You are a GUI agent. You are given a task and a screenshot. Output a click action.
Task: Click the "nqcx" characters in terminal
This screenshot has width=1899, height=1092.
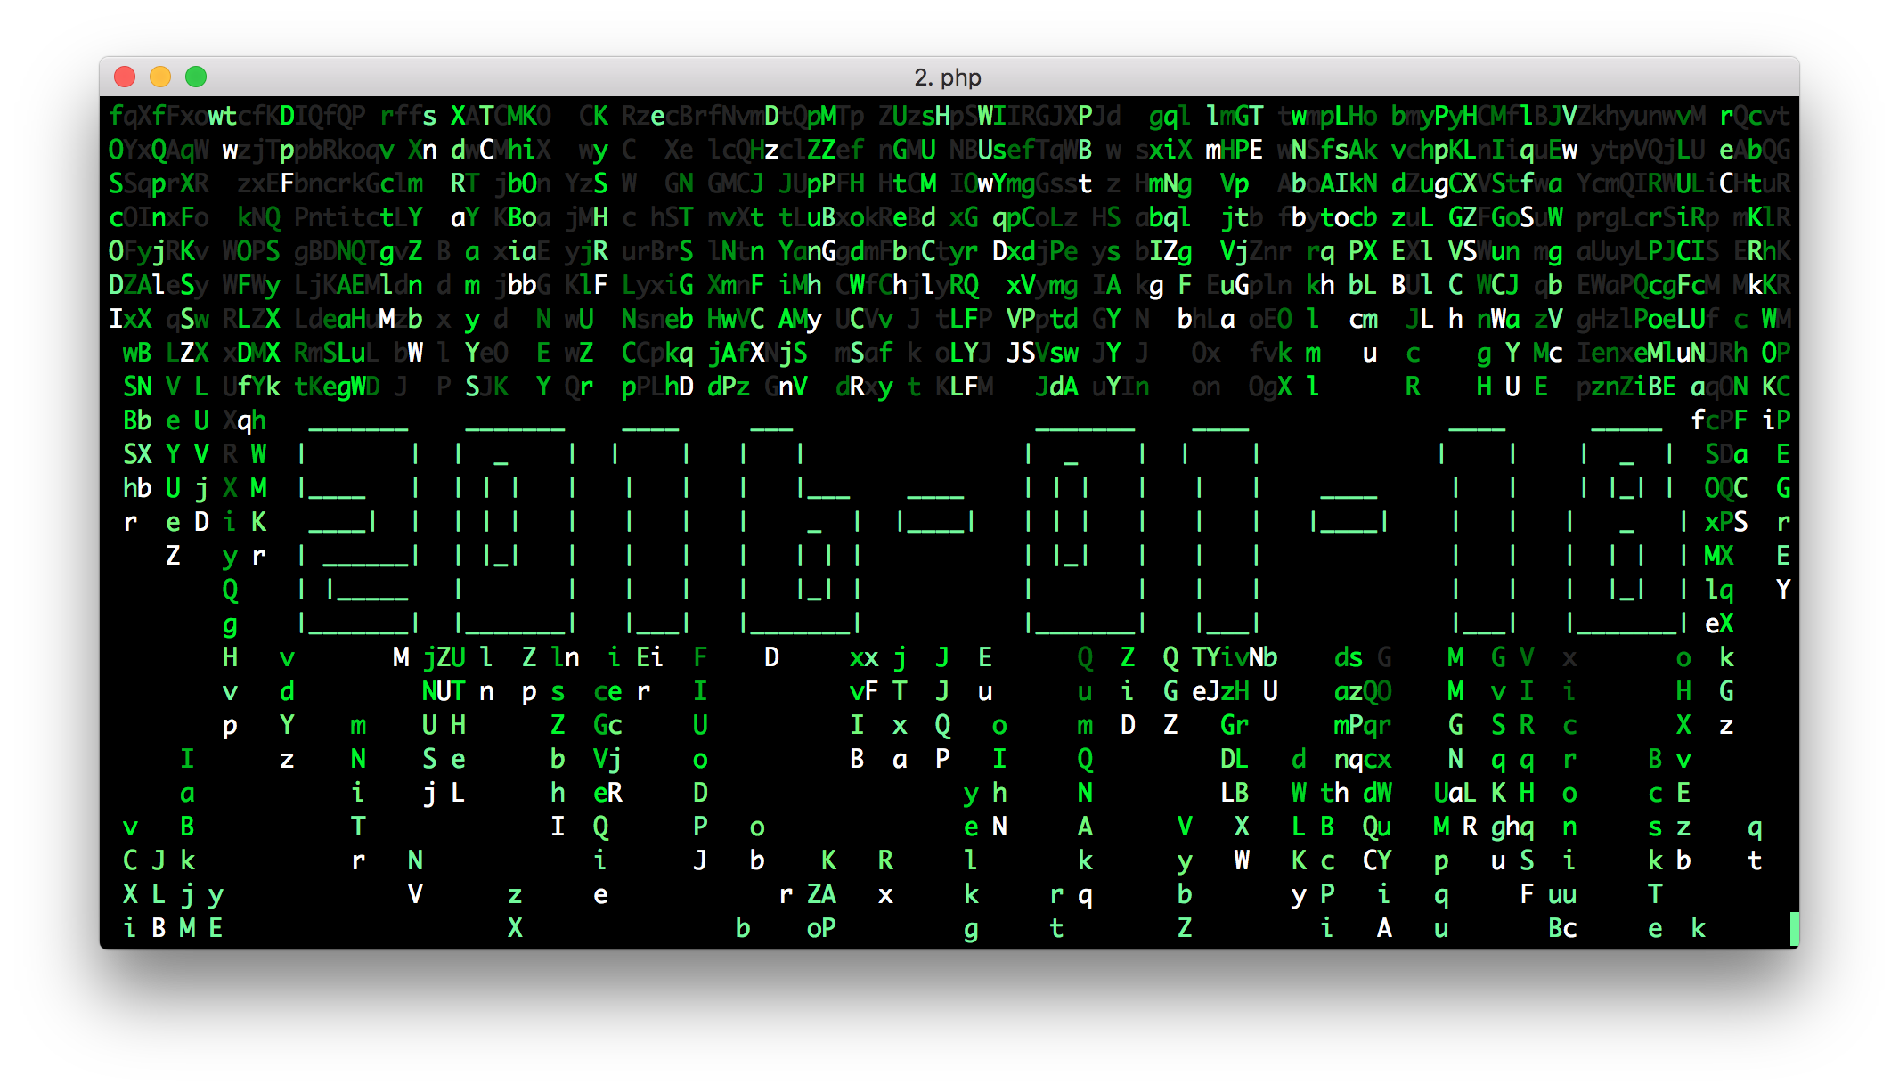click(1362, 759)
